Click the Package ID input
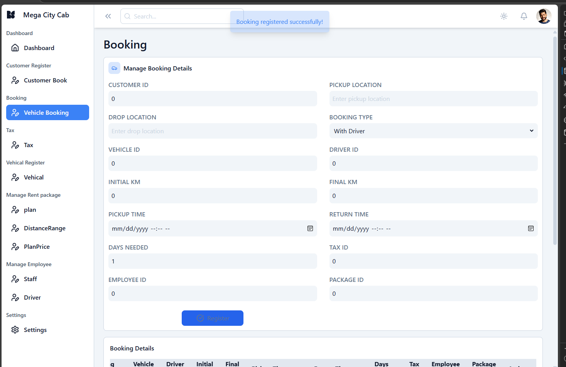The height and width of the screenshot is (367, 566). tap(433, 293)
